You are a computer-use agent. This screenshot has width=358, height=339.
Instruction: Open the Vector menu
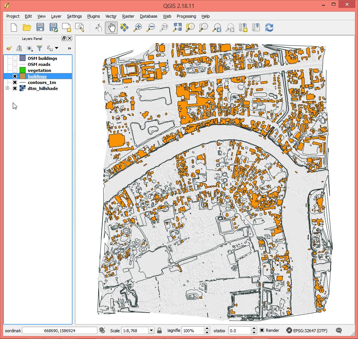point(111,16)
